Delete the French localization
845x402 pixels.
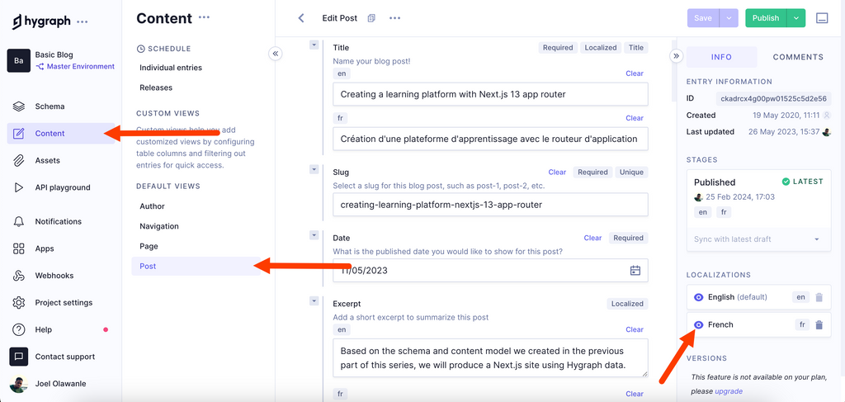[x=819, y=325]
